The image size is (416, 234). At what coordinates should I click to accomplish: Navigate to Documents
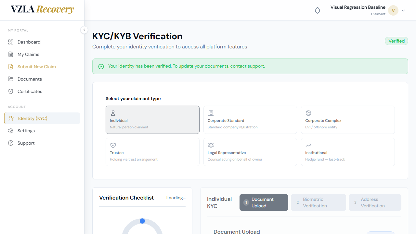click(x=42, y=79)
